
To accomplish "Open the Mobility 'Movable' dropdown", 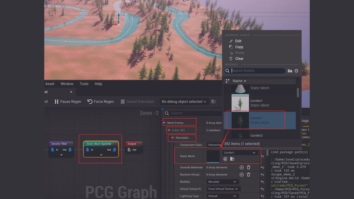I will tap(222, 182).
